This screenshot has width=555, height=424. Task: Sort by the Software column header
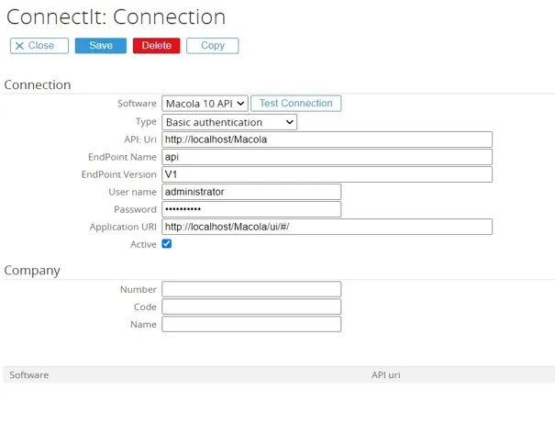pos(28,375)
